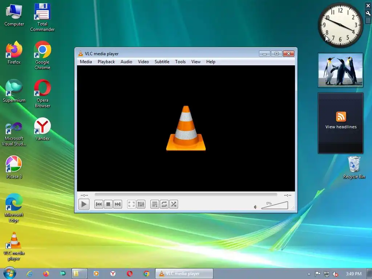Open Action Center flag in tray

[x=318, y=274]
